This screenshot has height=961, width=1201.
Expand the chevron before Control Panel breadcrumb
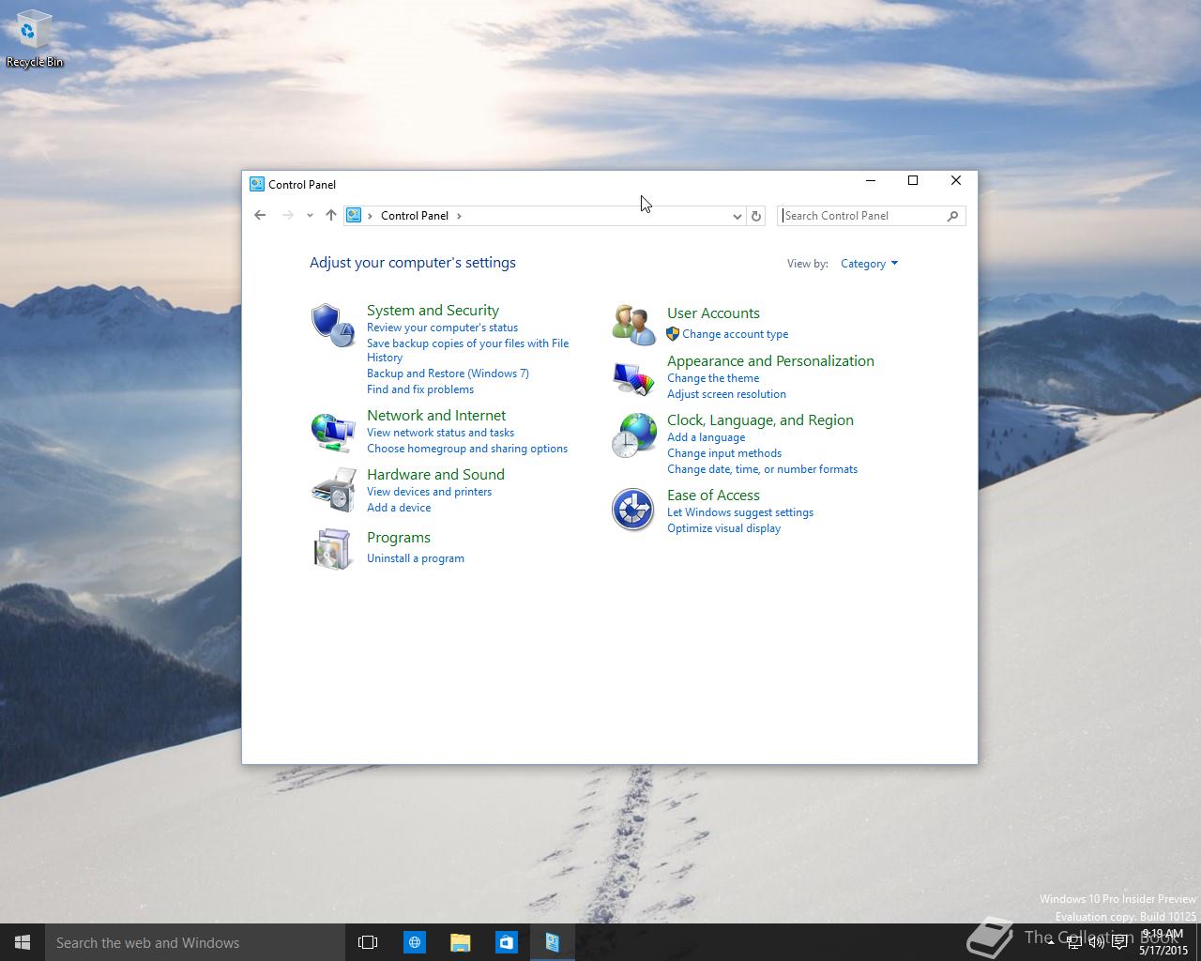(x=371, y=216)
